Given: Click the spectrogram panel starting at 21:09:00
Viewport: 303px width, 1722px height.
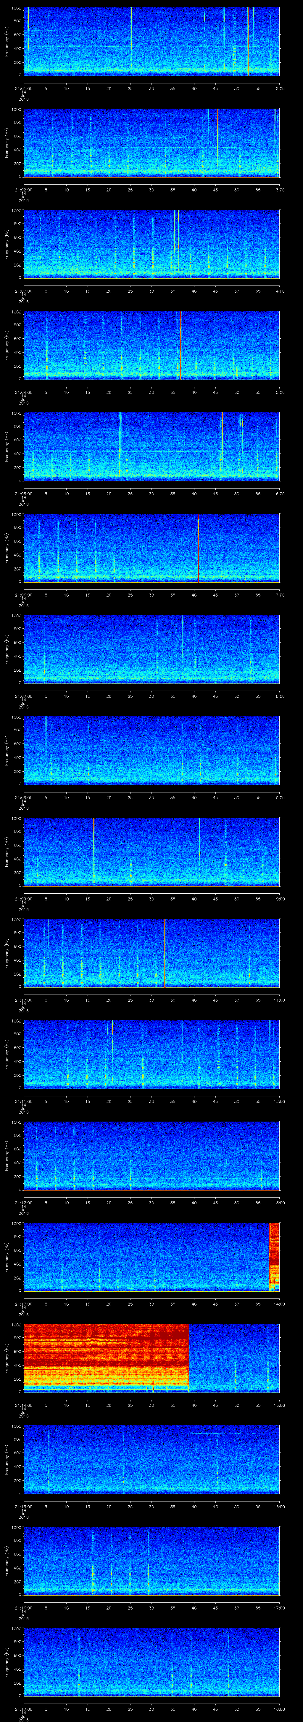Looking at the screenshot, I should (152, 852).
